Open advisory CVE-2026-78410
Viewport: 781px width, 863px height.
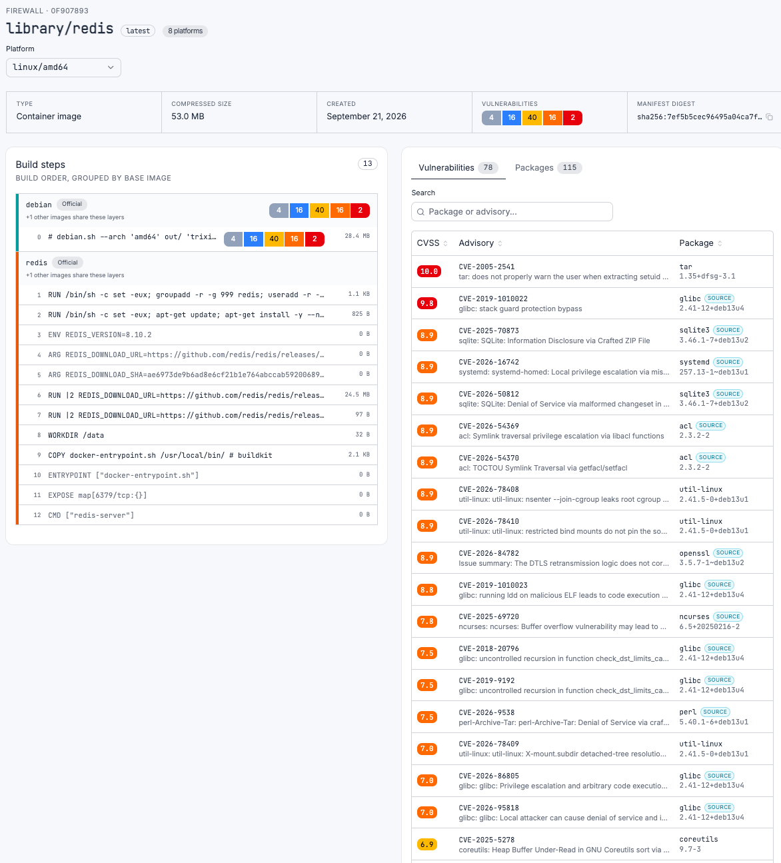[x=488, y=522]
